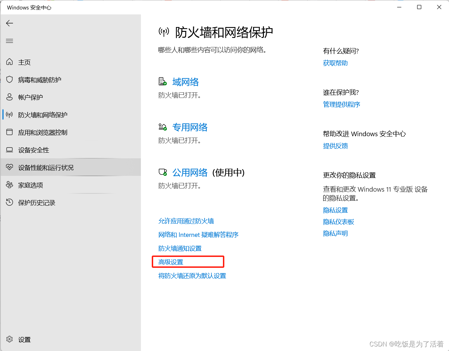Click 提供反馈 link

[335, 146]
